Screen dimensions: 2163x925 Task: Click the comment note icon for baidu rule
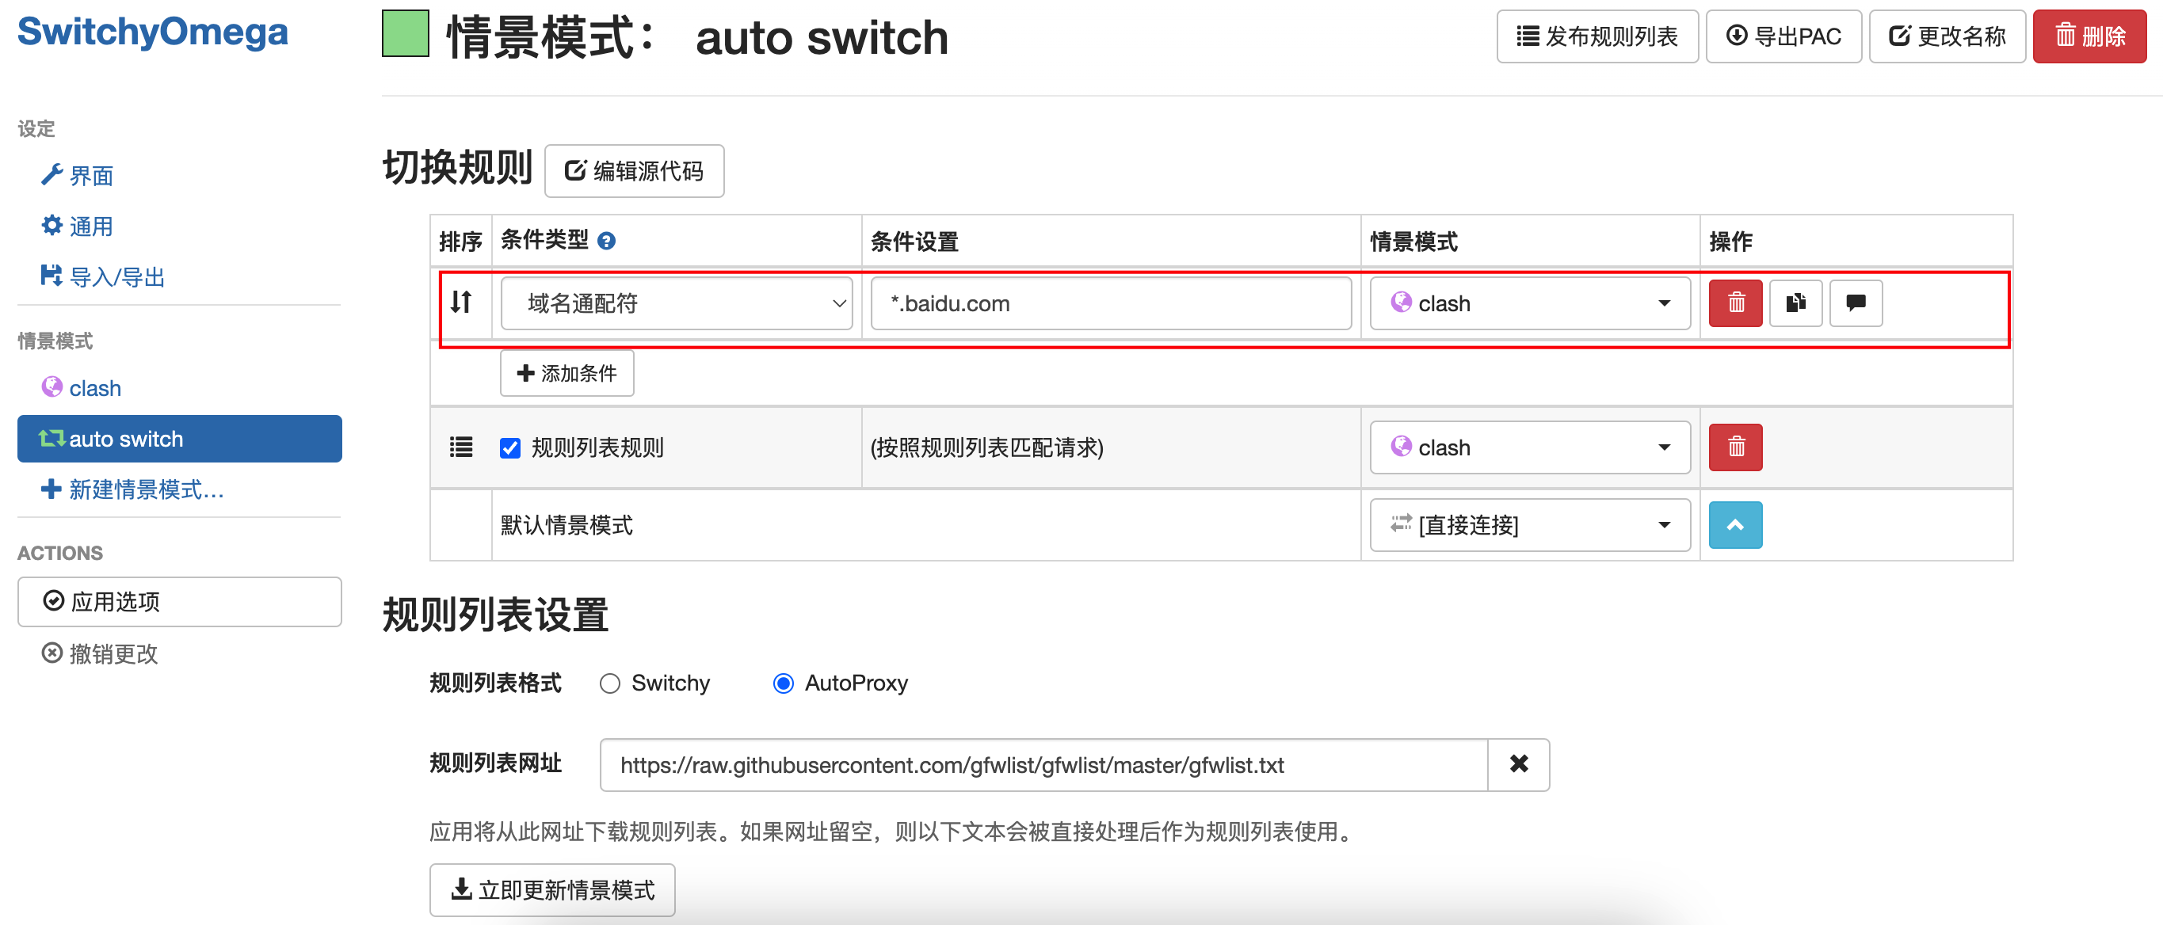coord(1855,303)
